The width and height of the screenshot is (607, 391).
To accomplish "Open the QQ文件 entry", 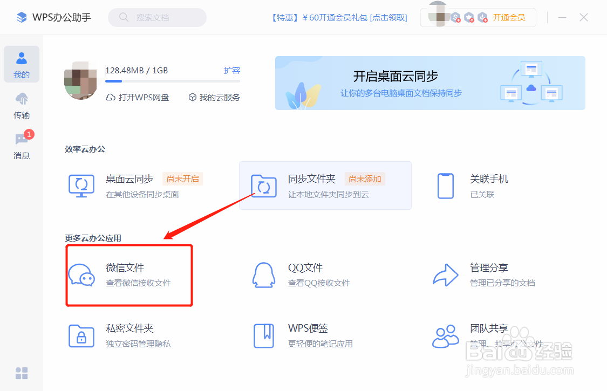I will pos(325,275).
